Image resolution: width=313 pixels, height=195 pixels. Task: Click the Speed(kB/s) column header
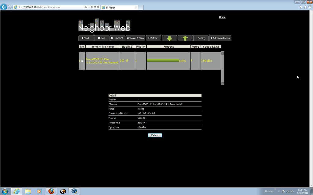click(x=211, y=47)
